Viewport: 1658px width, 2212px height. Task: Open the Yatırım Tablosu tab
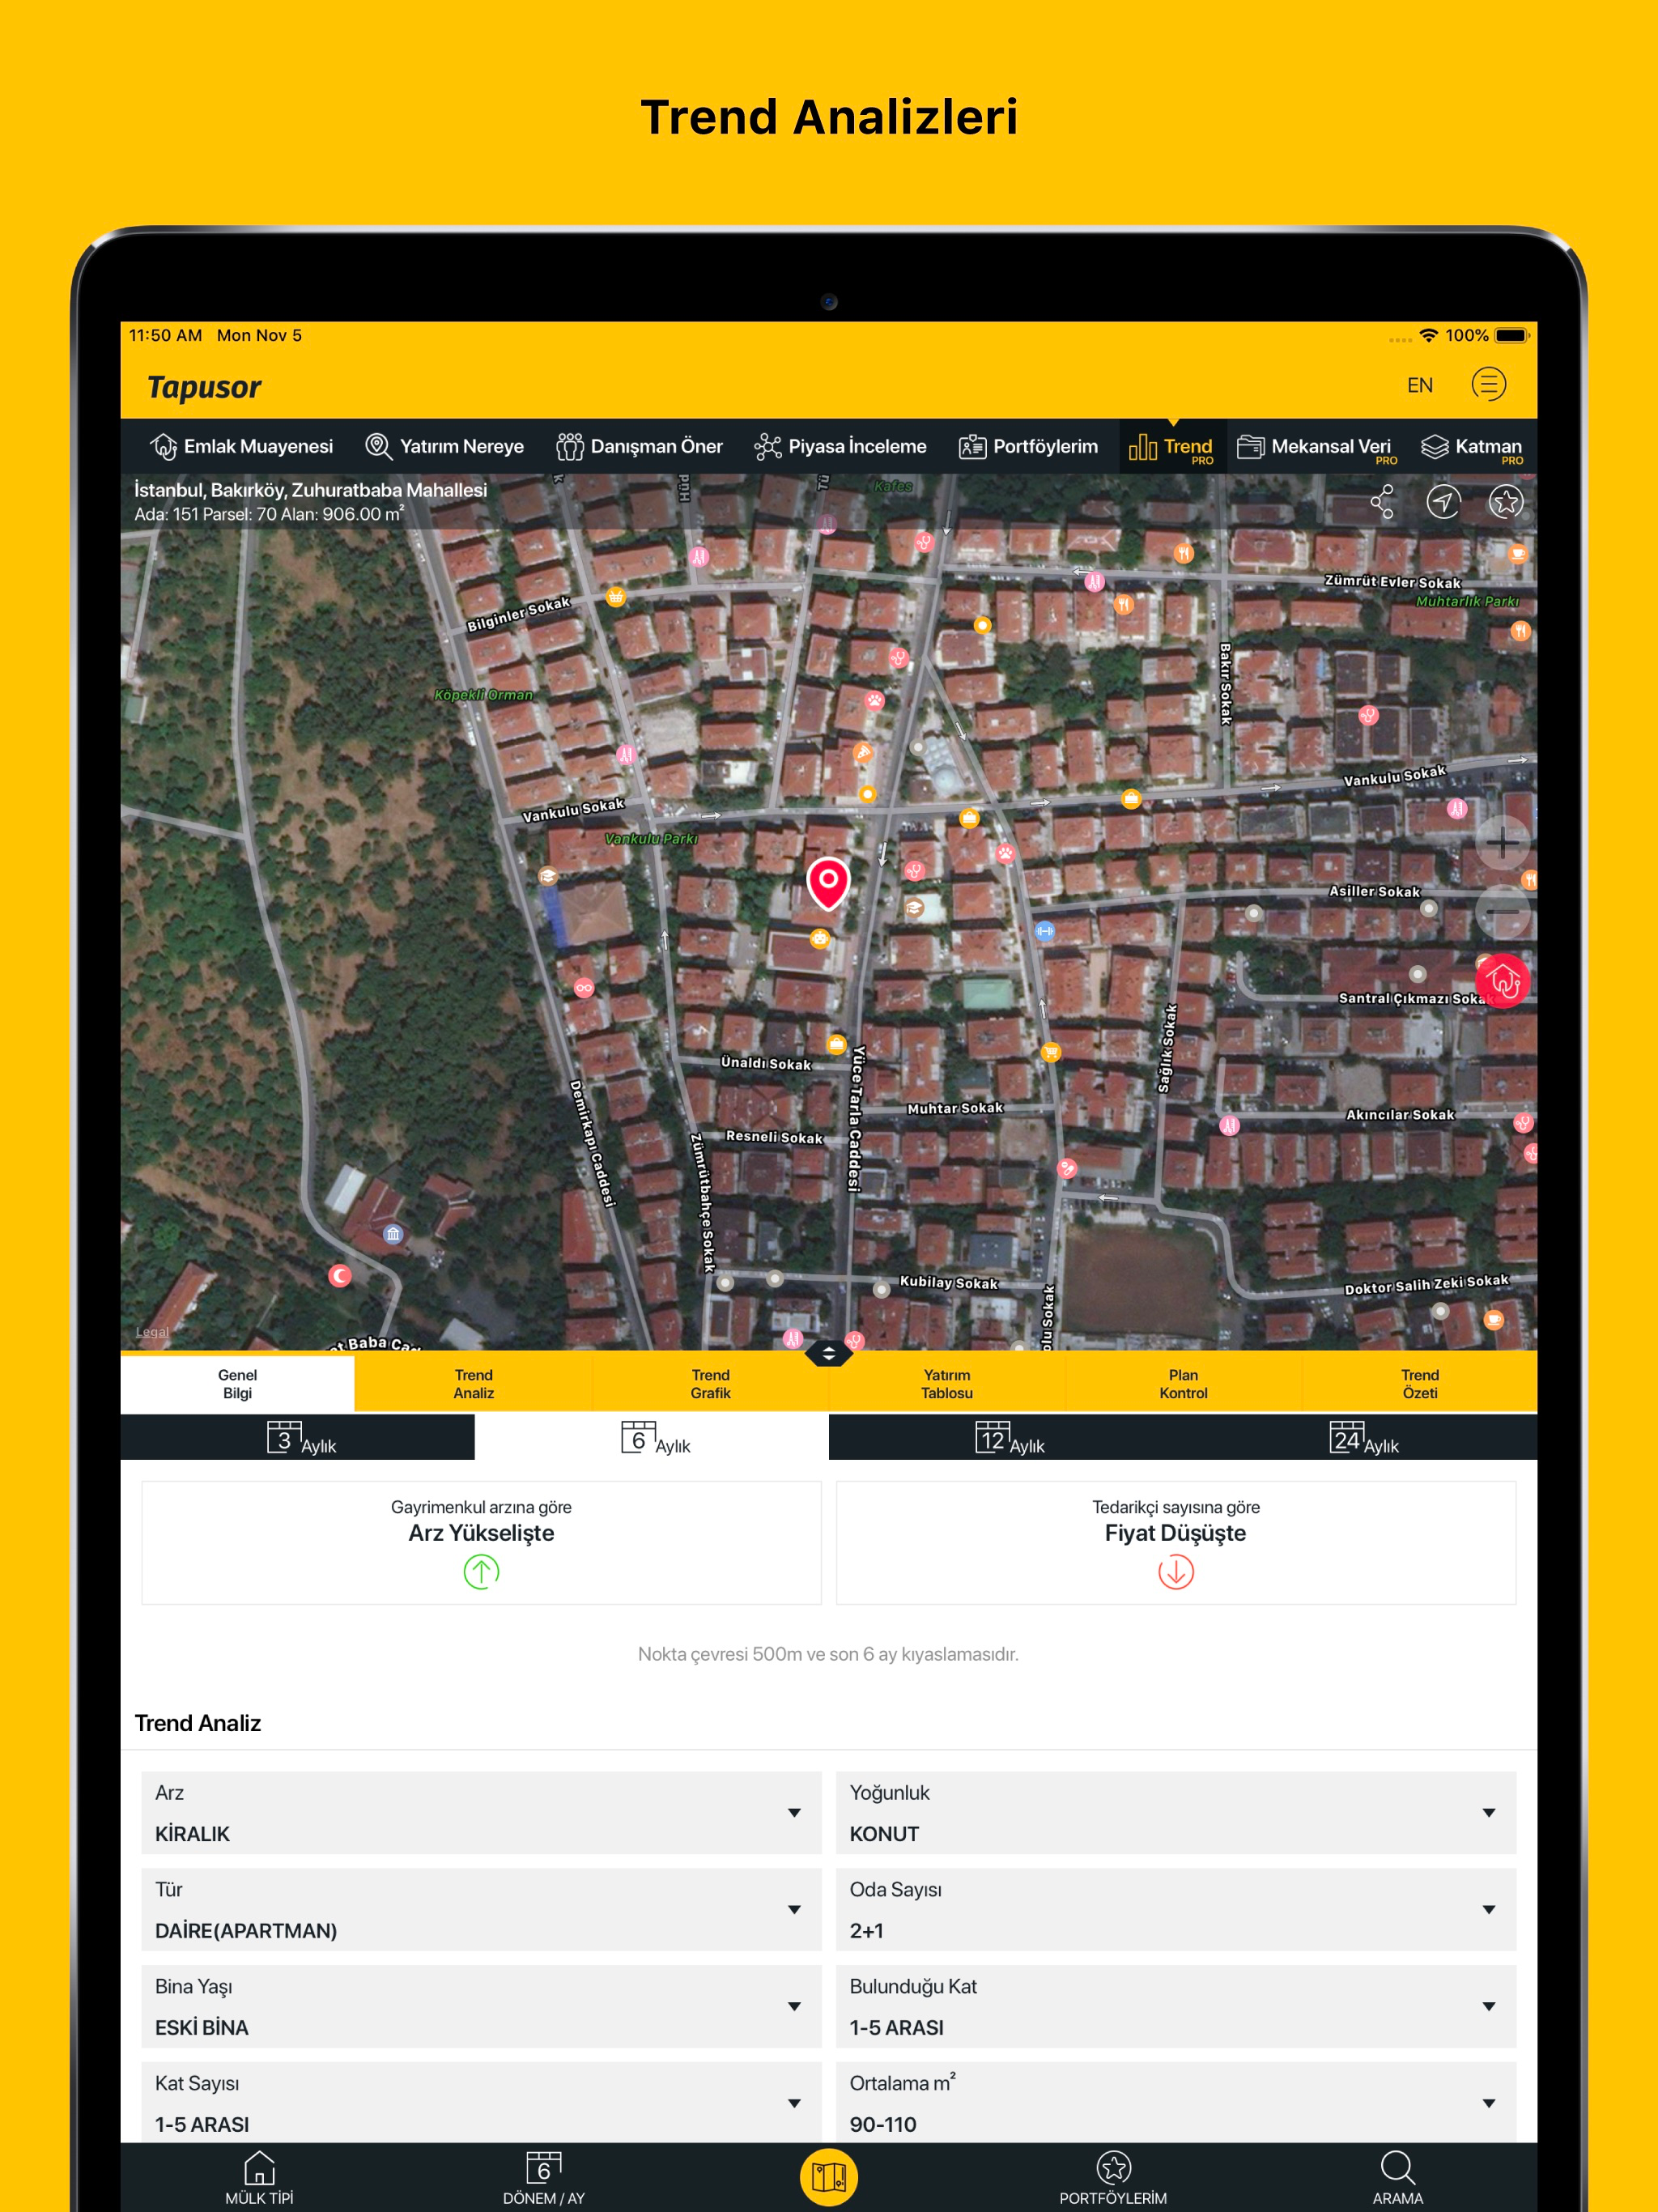[946, 1384]
